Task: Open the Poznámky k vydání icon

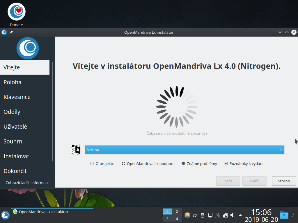Action: click(226, 163)
